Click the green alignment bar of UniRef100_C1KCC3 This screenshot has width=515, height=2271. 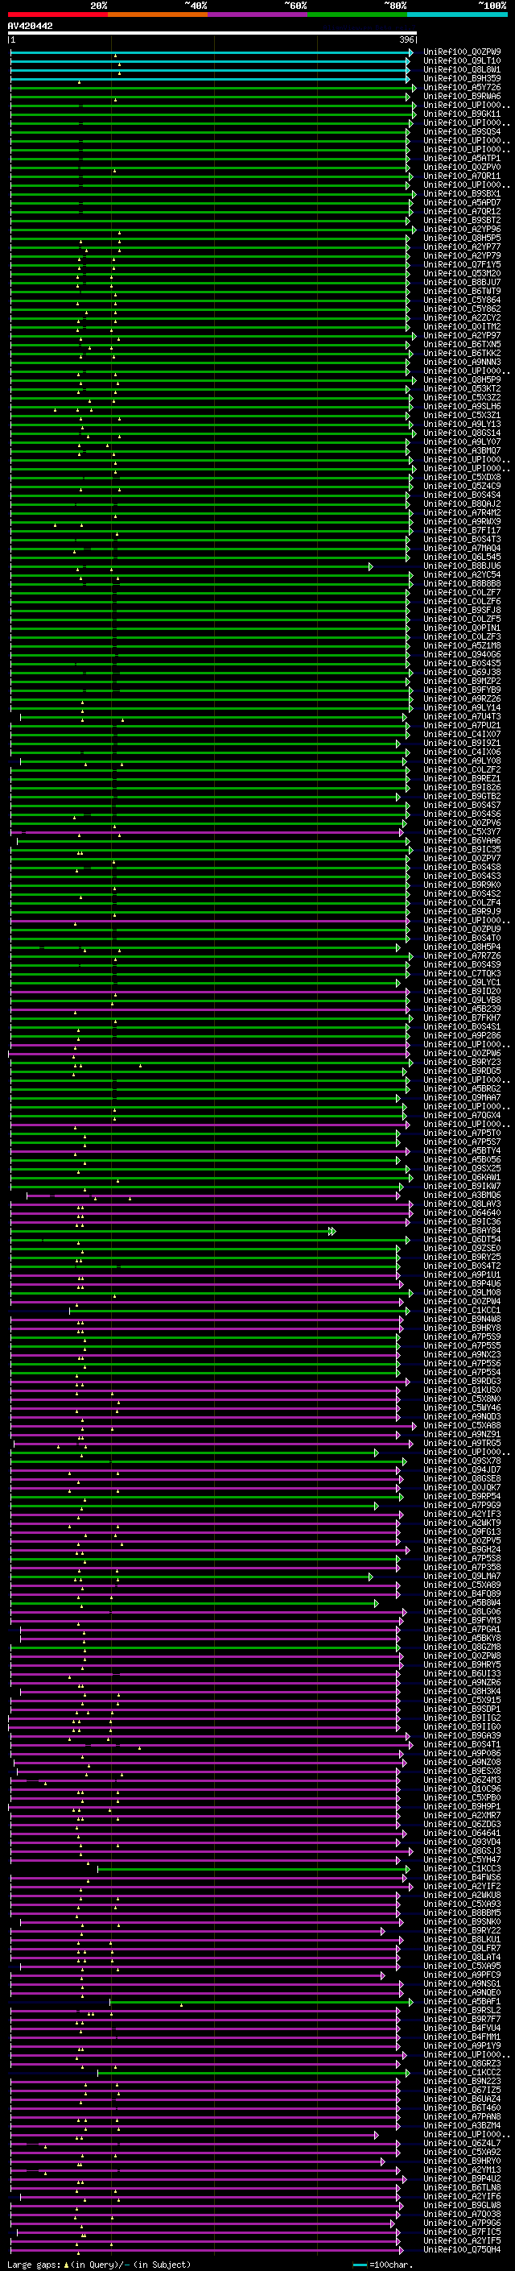tap(253, 1869)
